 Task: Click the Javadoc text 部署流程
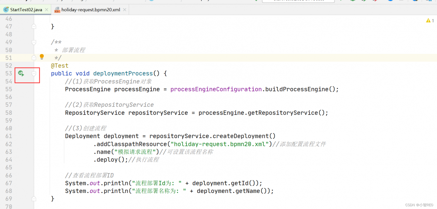tap(73, 50)
